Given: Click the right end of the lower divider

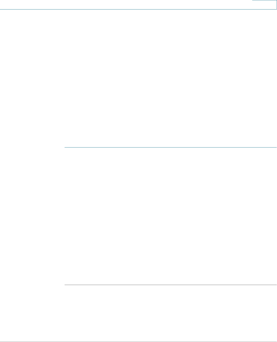Looking at the screenshot, I should point(276,285).
